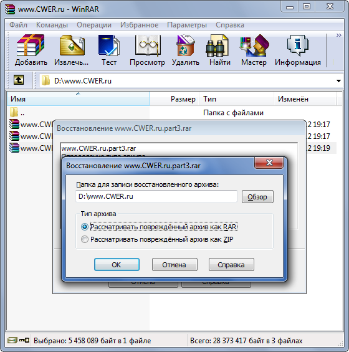Launch the Мастер wizard icon

click(254, 46)
